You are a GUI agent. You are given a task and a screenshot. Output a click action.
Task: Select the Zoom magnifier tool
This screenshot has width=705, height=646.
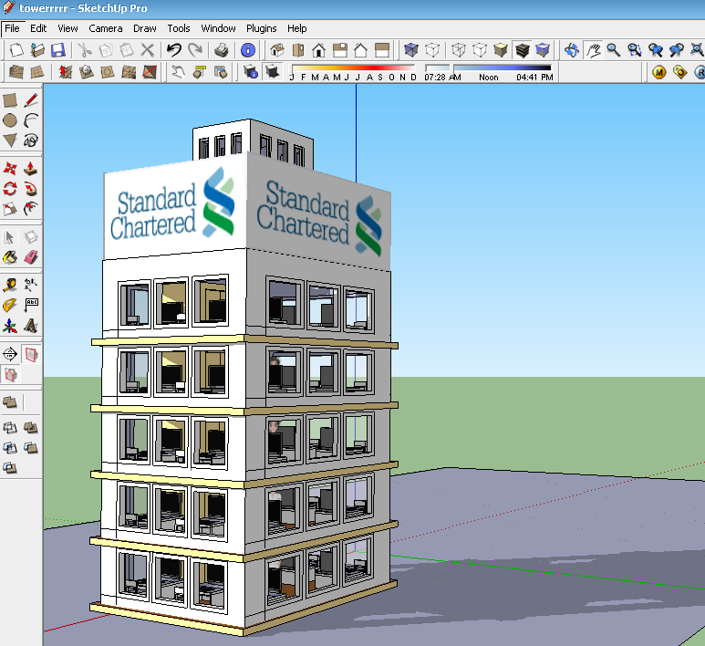(x=614, y=50)
